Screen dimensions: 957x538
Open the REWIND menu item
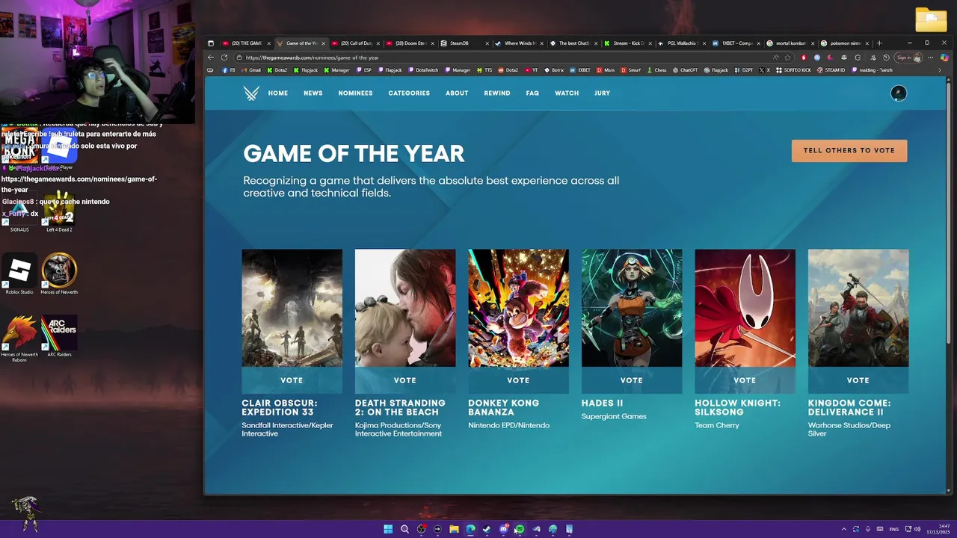tap(497, 93)
